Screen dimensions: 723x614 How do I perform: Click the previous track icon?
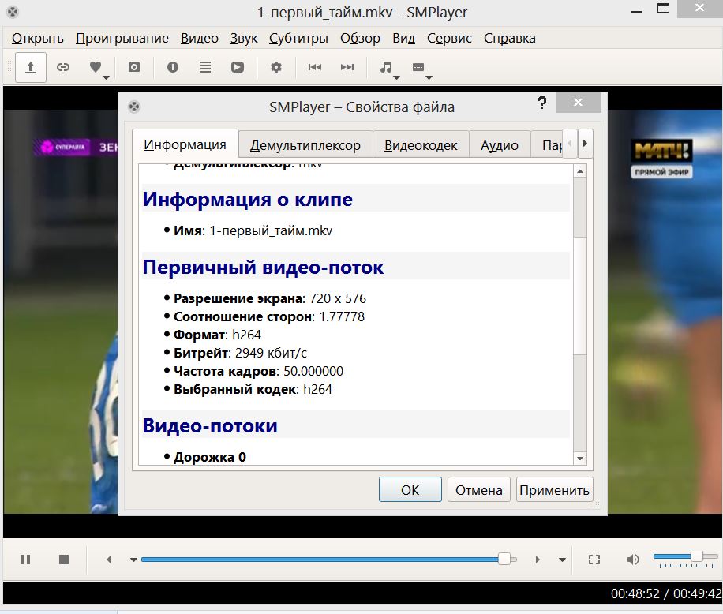pyautogui.click(x=315, y=68)
